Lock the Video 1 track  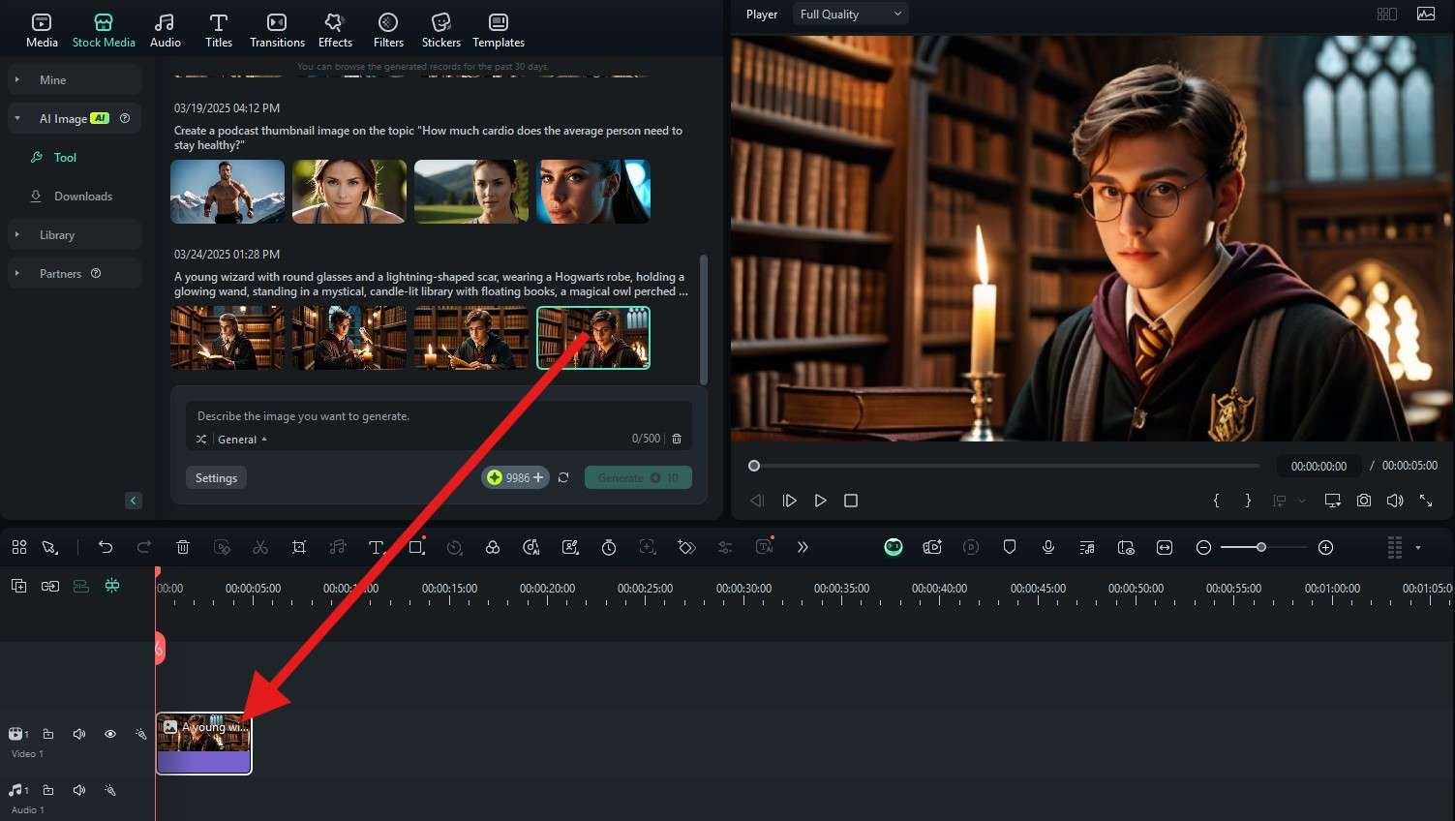(x=48, y=735)
